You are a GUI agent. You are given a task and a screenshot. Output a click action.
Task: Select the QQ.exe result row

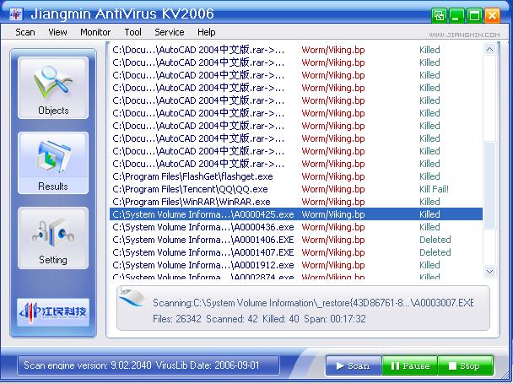[296, 189]
